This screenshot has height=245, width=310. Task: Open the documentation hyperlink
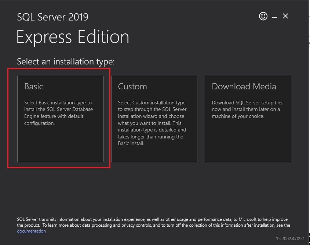(x=32, y=231)
